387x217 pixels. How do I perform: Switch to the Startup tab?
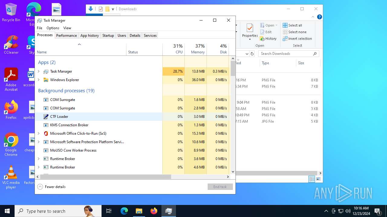click(108, 36)
